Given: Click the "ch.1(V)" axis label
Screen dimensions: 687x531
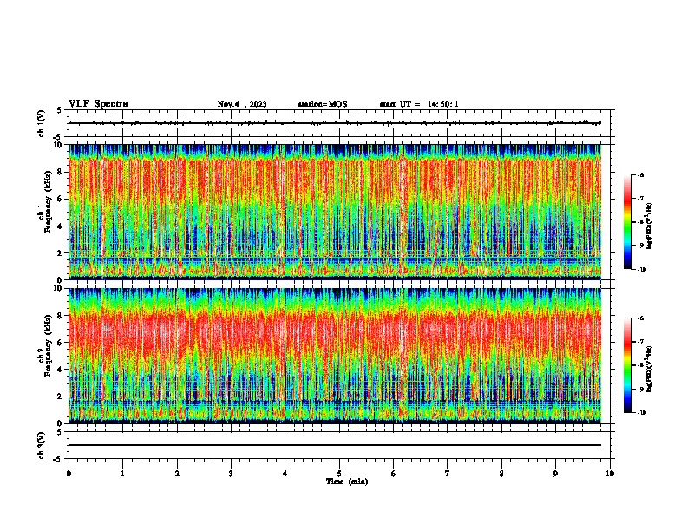Looking at the screenshot, I should tap(41, 123).
